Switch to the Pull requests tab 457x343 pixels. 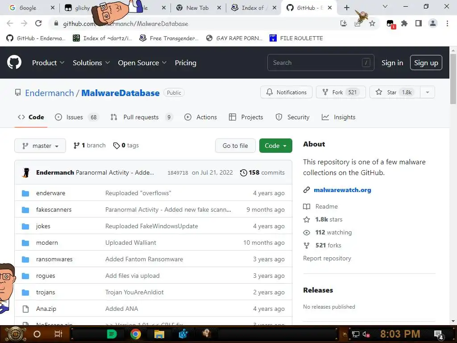point(142,117)
